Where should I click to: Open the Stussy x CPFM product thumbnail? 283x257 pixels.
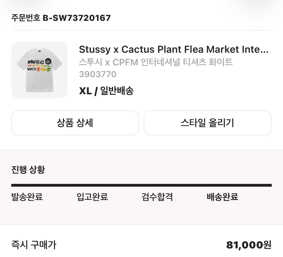tap(39, 70)
